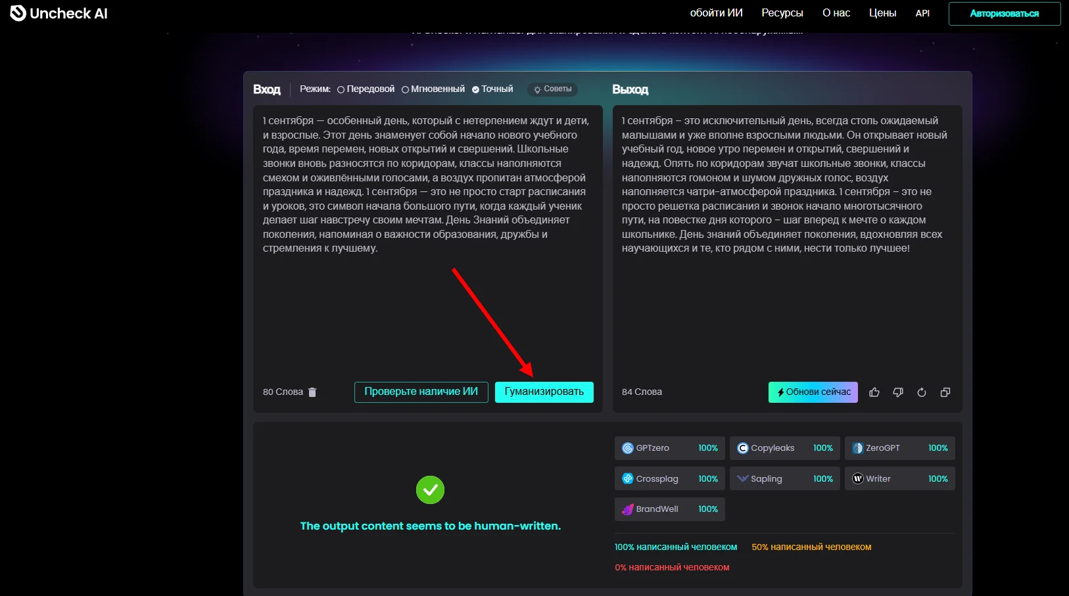Open the Советы tips button
Viewport: 1069px width, 596px height.
553,89
